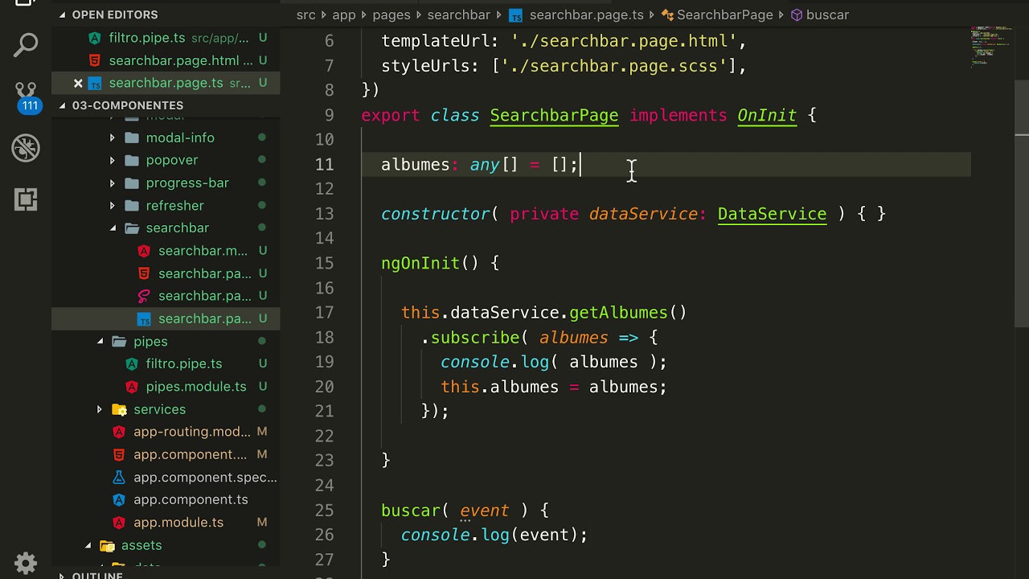Open the Search view in activity bar

tap(26, 45)
